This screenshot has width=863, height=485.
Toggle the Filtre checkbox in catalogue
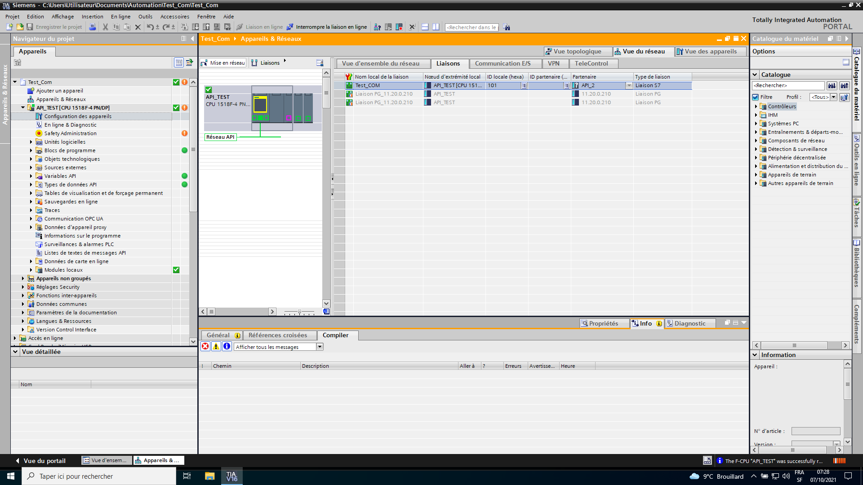tap(756, 97)
